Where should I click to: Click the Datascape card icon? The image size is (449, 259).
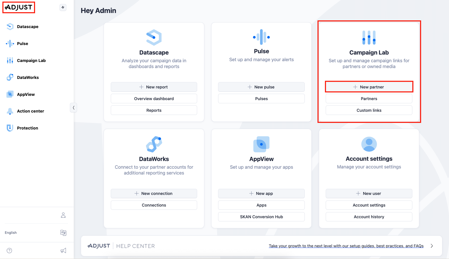tap(154, 37)
